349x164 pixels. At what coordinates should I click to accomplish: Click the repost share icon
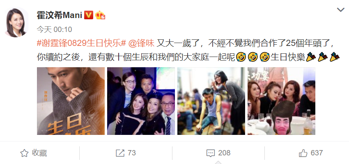[120, 153]
